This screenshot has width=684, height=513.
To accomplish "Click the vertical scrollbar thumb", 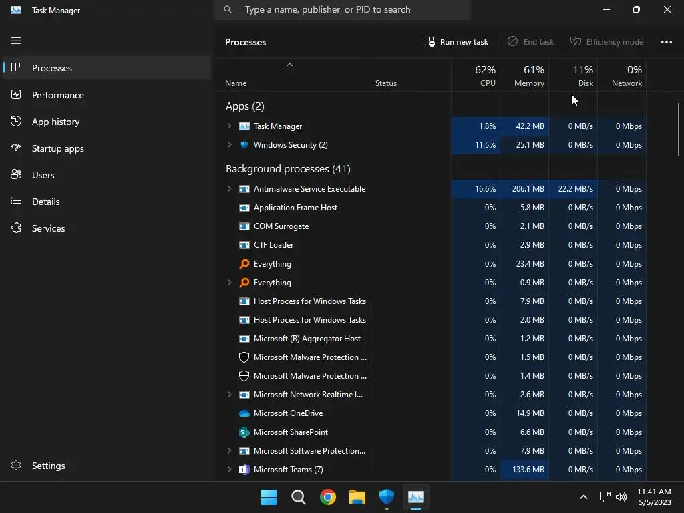I will 679,129.
